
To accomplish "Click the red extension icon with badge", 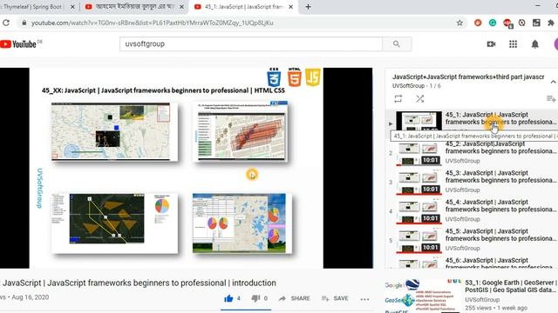I will pos(507,23).
